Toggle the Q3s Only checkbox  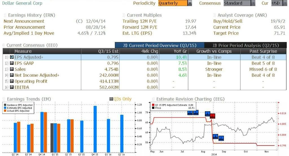111,99
